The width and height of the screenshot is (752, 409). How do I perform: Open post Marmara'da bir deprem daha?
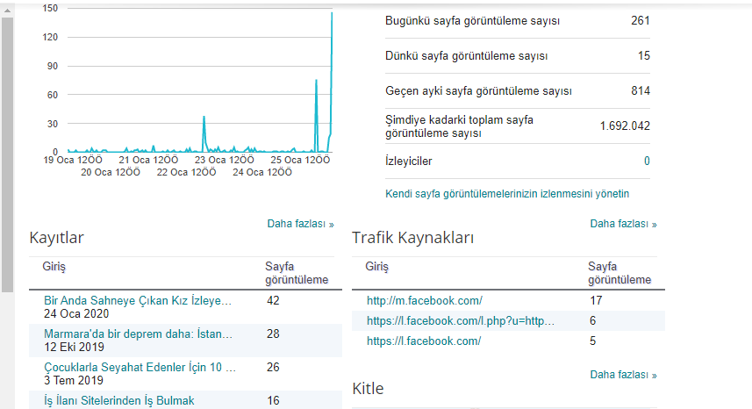[x=138, y=334]
